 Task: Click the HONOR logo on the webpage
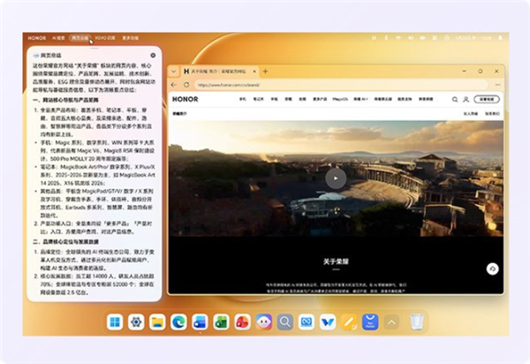coord(185,99)
